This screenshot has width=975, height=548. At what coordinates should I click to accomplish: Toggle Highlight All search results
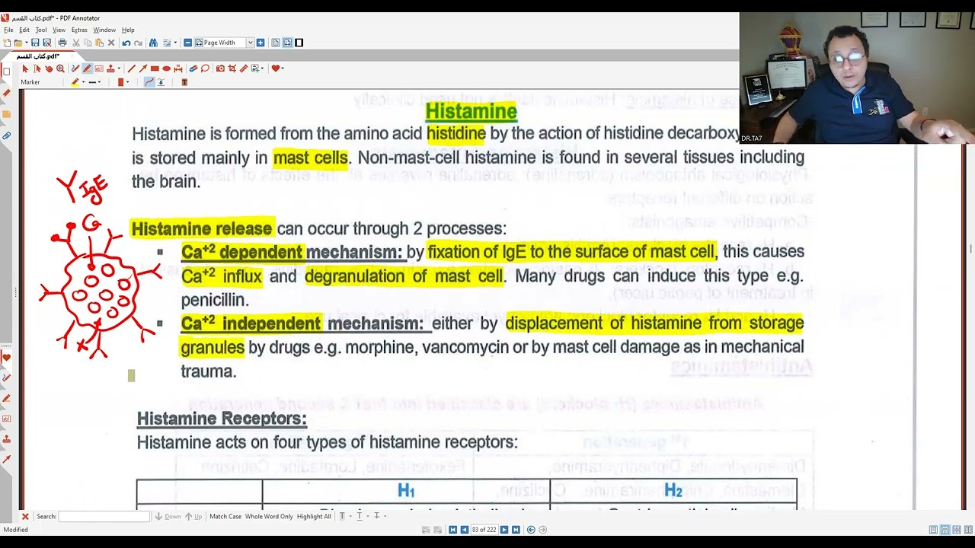tap(314, 516)
